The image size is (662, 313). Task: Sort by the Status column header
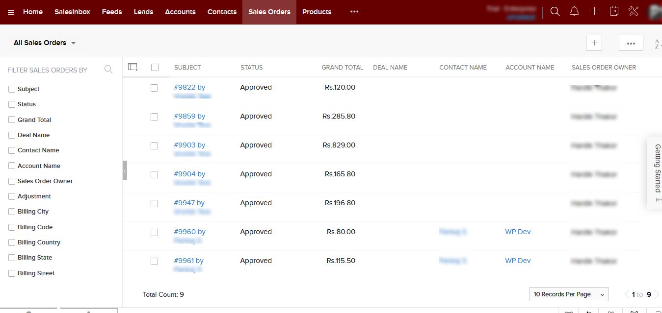(251, 67)
